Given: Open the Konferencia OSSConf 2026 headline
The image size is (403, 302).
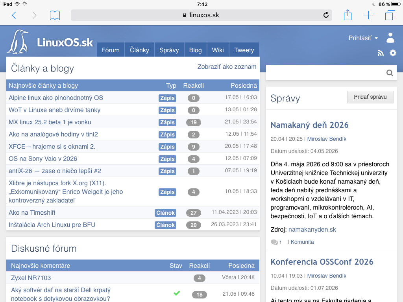Looking at the screenshot, I should coord(322,262).
